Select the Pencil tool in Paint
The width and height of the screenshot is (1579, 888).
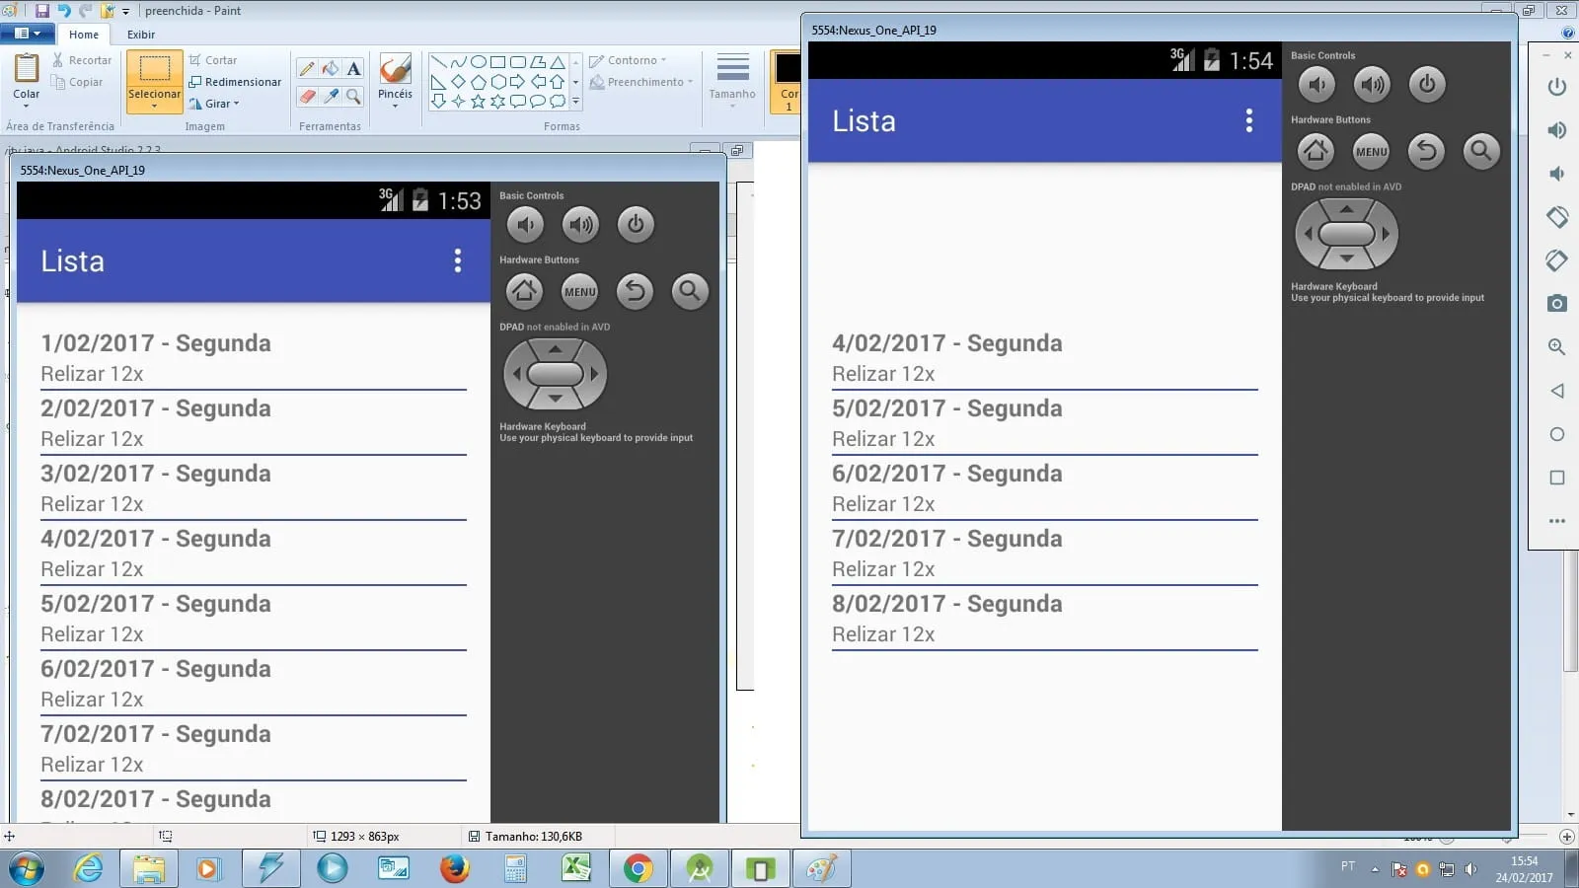click(x=307, y=69)
